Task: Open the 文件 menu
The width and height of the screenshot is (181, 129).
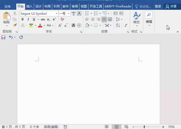Action: point(7,6)
